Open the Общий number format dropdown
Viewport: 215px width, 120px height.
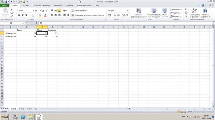127,11
